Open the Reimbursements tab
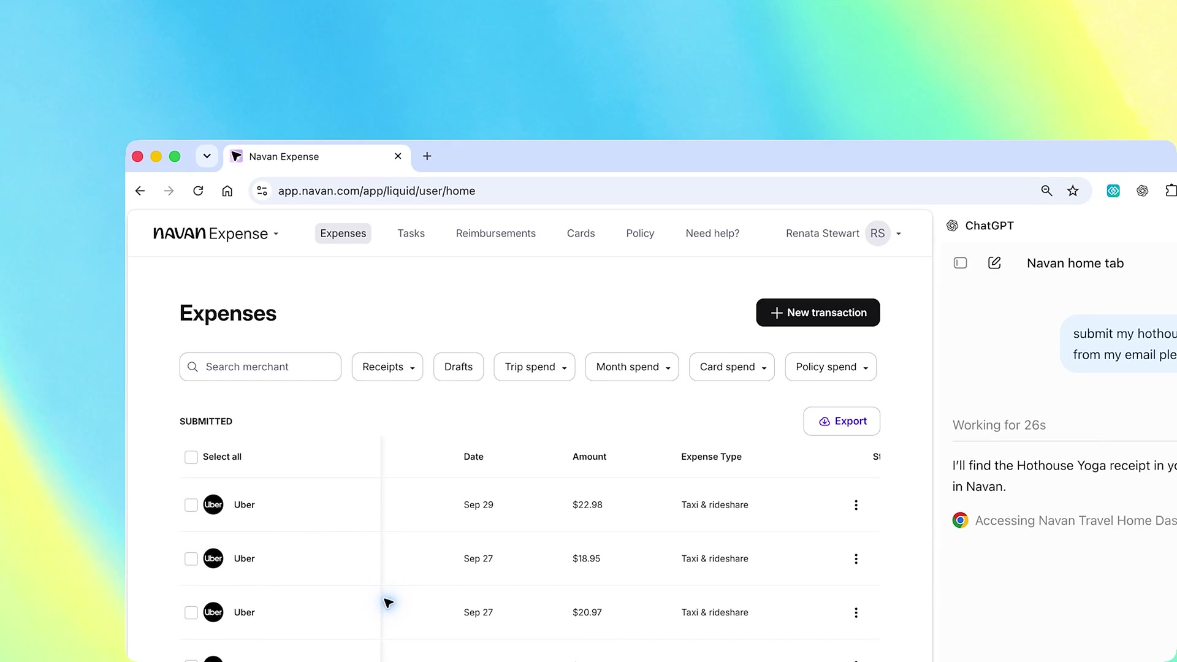This screenshot has width=1177, height=662. [x=496, y=234]
